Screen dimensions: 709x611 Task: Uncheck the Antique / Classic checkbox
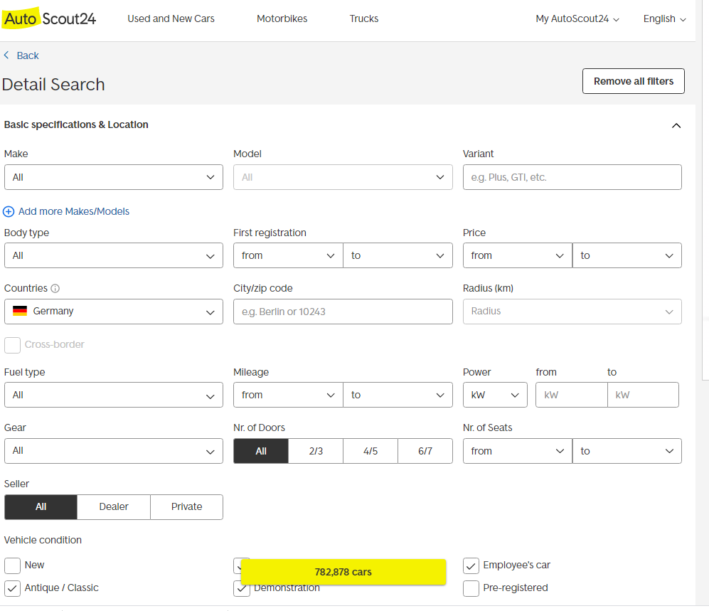point(12,588)
